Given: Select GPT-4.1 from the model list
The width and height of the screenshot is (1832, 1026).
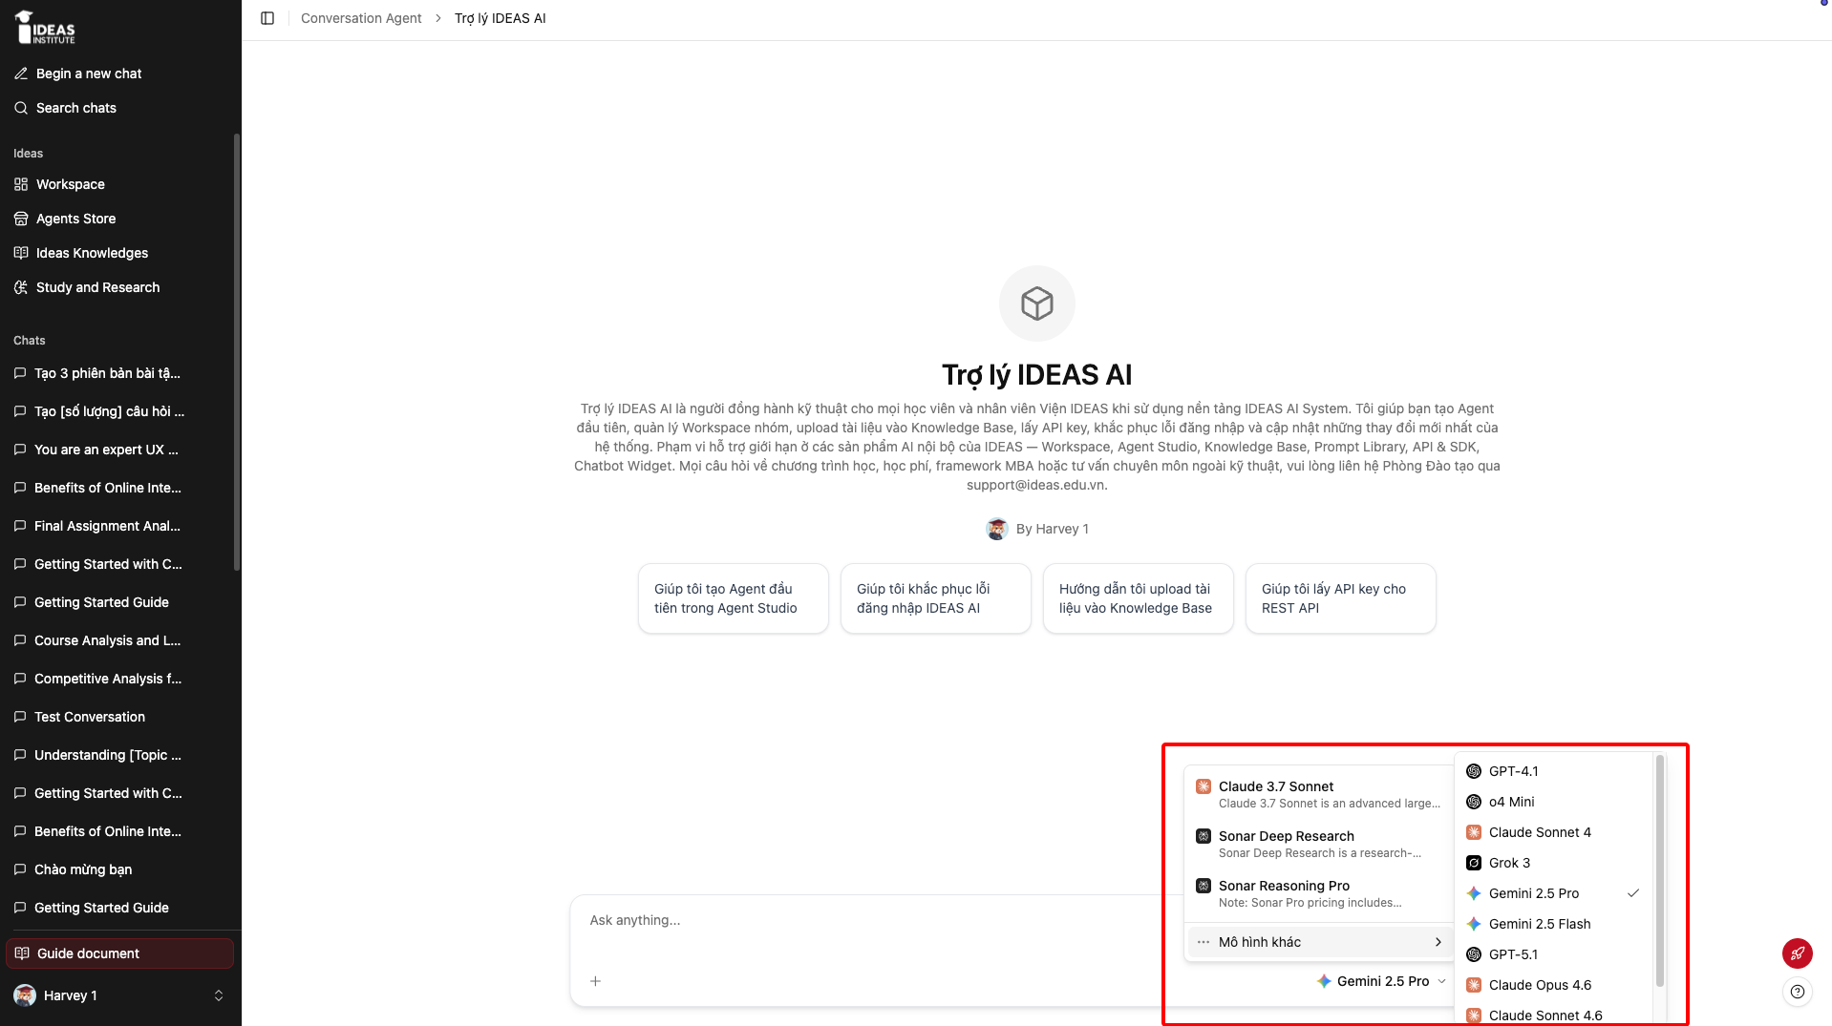Looking at the screenshot, I should 1554,771.
